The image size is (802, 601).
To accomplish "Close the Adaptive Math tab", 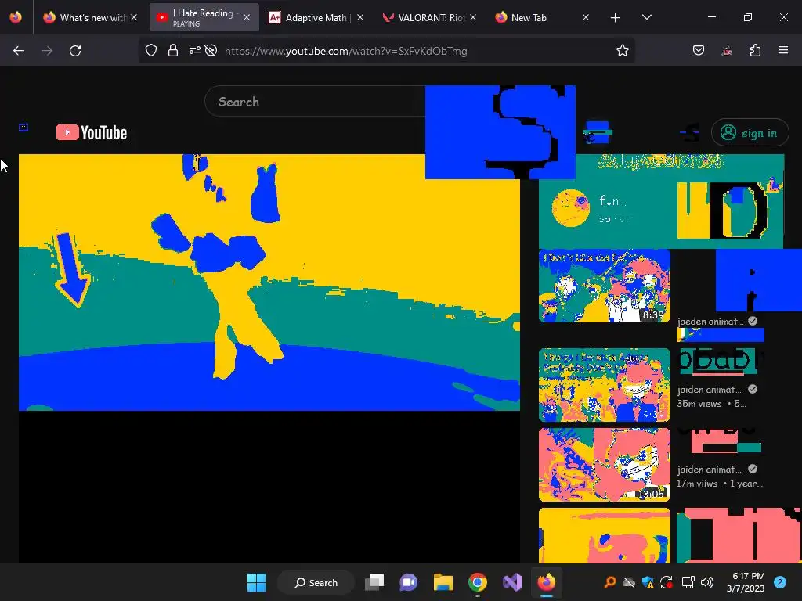I will 360,17.
